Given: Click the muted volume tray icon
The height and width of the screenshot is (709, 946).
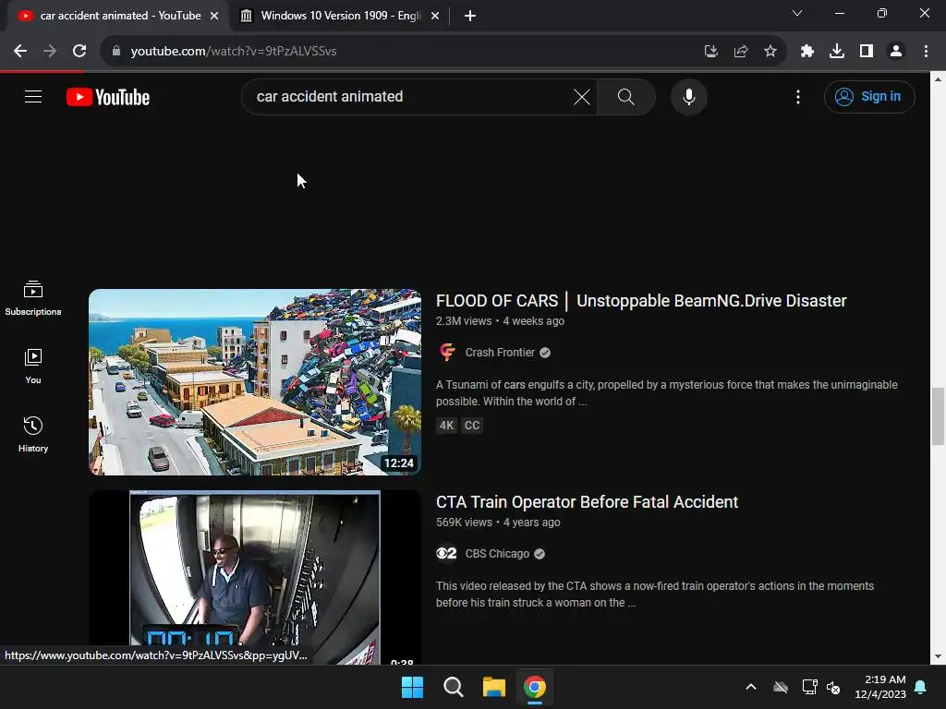Looking at the screenshot, I should point(834,687).
